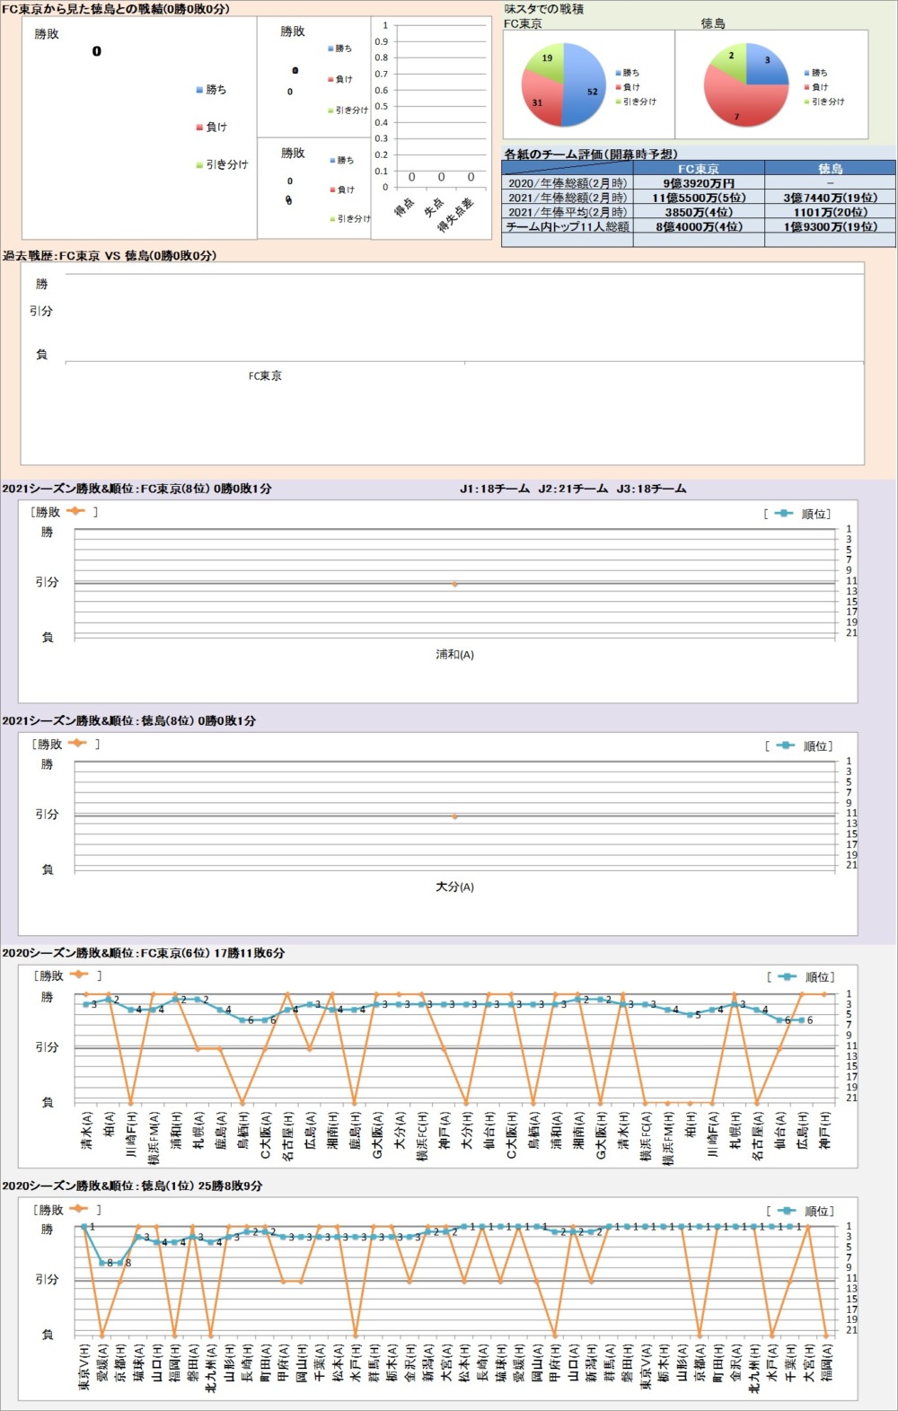Click the 徳島 column header in evaluation table
Viewport: 898px width, 1411px height.
(x=830, y=168)
